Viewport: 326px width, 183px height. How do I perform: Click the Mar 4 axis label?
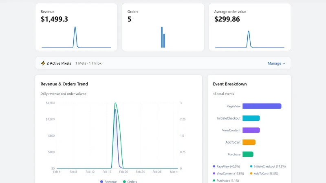click(174, 172)
